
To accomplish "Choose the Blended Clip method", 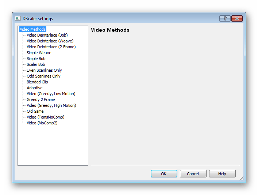I will 37,82.
